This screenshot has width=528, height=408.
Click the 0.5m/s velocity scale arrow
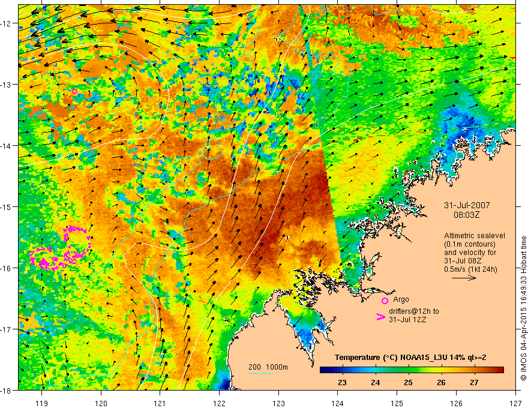464,278
